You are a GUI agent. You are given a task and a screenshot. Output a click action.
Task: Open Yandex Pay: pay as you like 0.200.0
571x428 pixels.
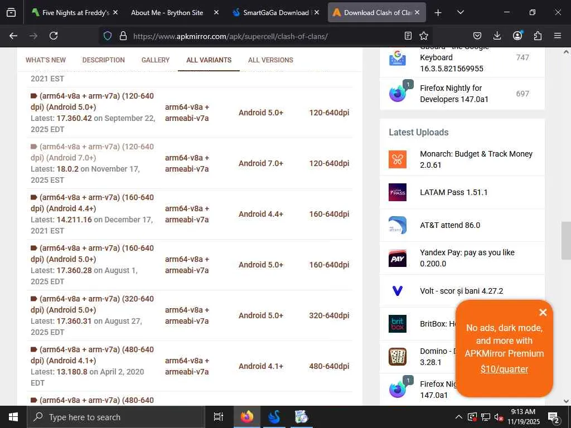[467, 258]
